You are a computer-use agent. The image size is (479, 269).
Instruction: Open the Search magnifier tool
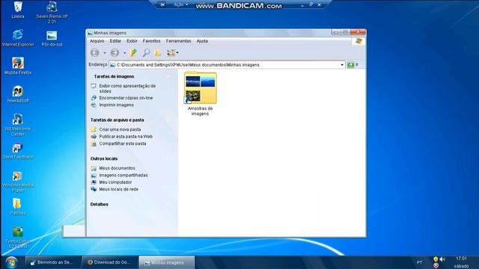click(x=146, y=53)
